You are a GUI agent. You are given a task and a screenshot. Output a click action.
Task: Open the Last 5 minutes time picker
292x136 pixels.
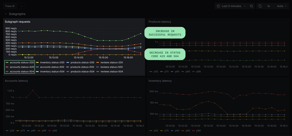[x=231, y=6]
